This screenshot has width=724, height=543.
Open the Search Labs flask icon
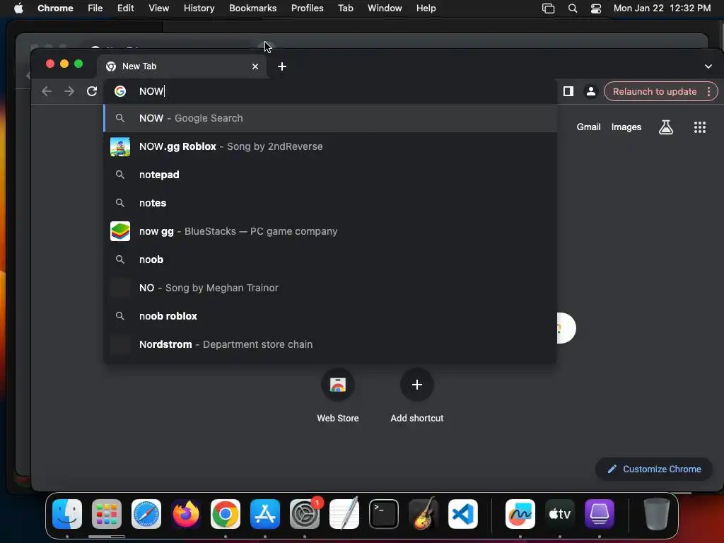pos(666,127)
